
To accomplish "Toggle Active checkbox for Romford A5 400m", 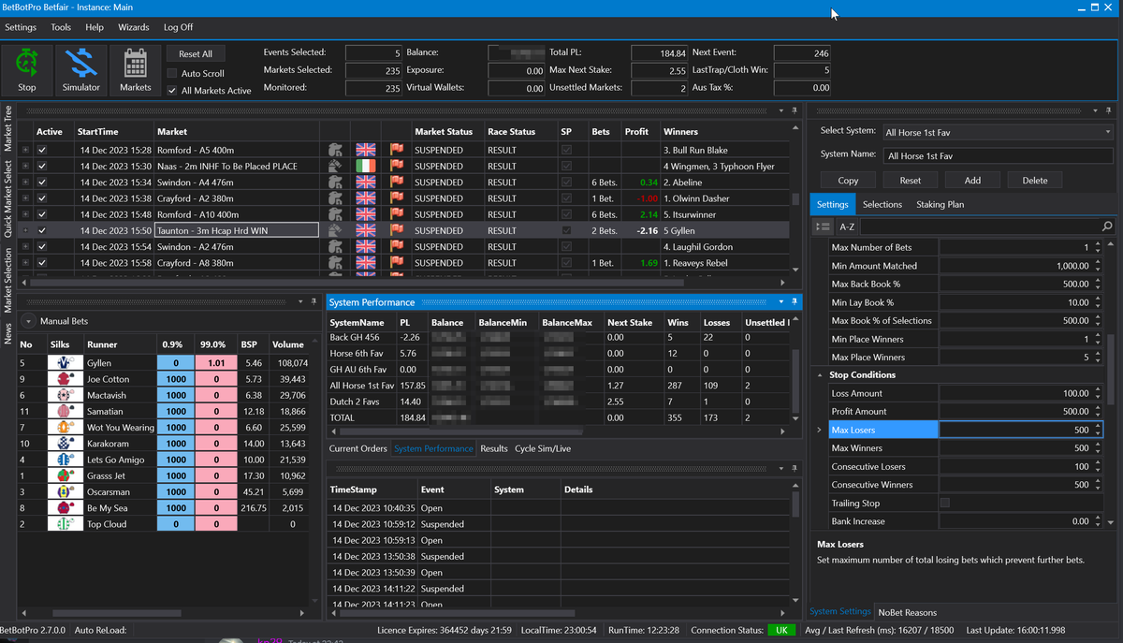I will pyautogui.click(x=42, y=150).
